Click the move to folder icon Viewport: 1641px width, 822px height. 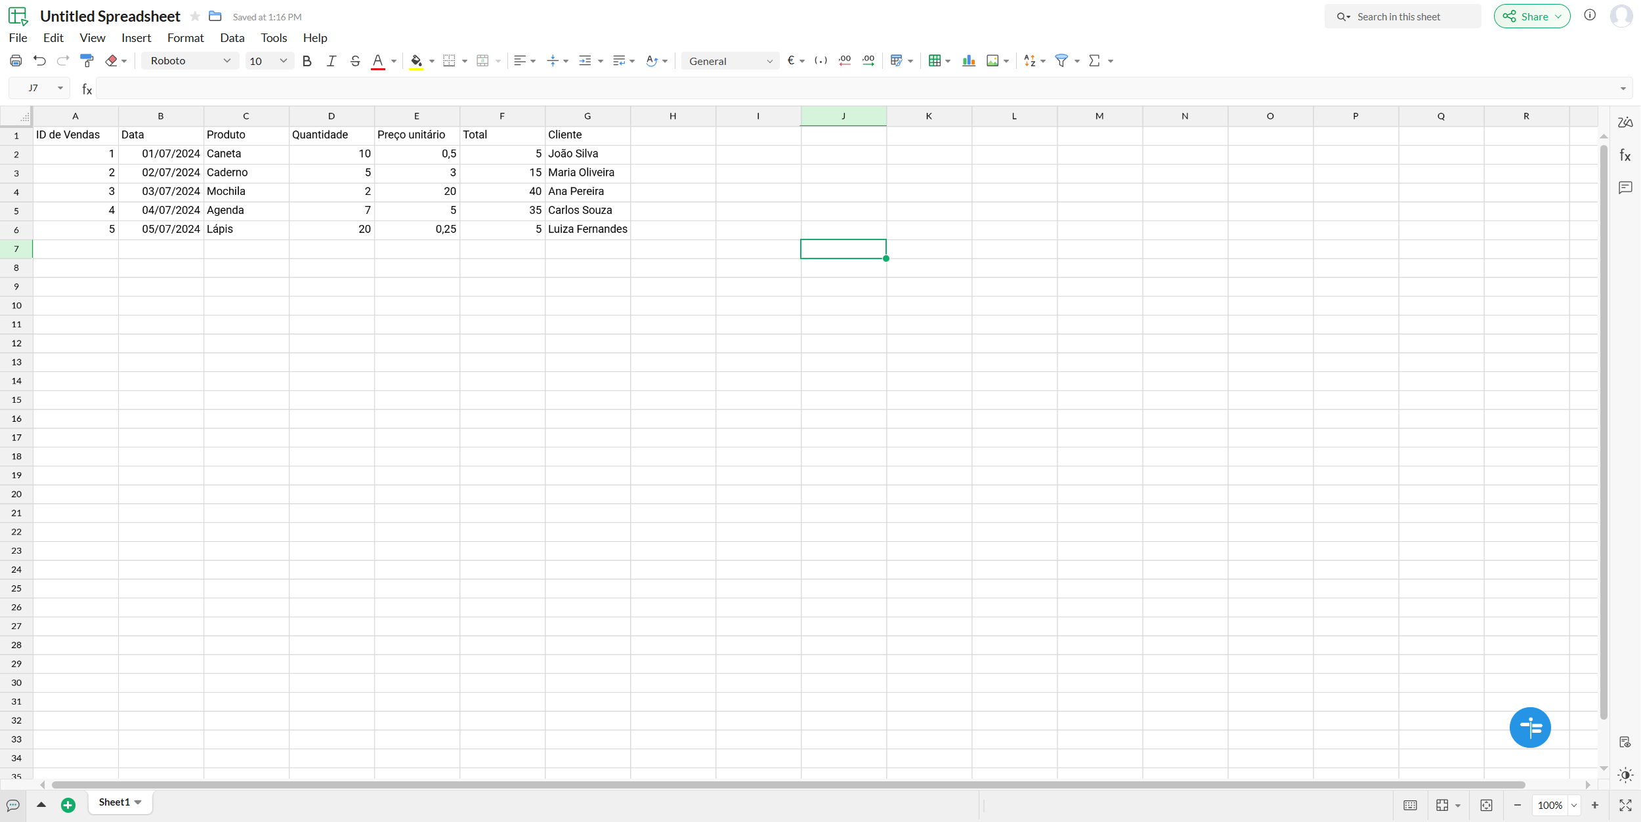tap(215, 16)
